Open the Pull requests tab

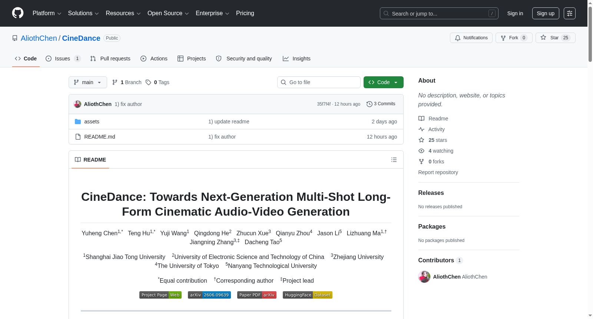tap(110, 59)
